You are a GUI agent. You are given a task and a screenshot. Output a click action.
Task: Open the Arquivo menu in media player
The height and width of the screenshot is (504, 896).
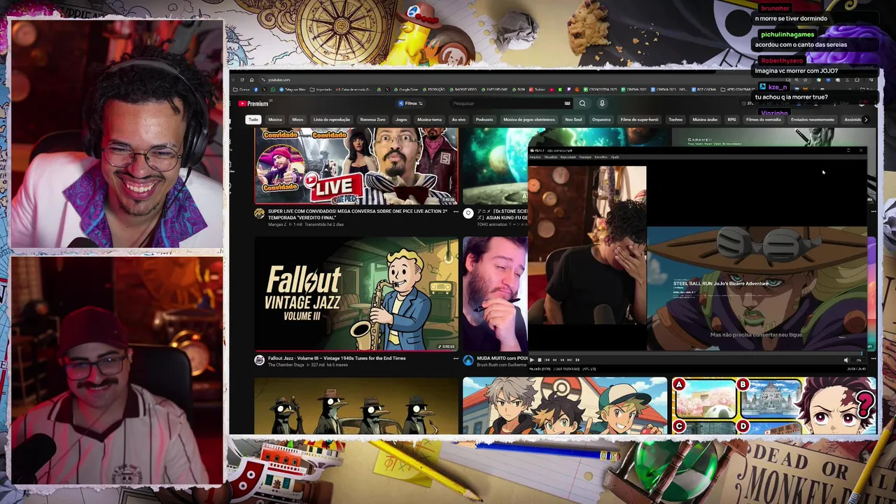click(535, 157)
